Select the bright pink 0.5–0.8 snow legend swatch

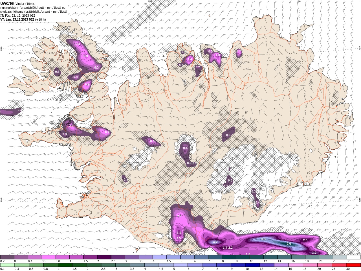(x=49, y=257)
